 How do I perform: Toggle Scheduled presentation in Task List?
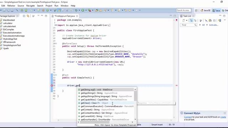pos(195,21)
